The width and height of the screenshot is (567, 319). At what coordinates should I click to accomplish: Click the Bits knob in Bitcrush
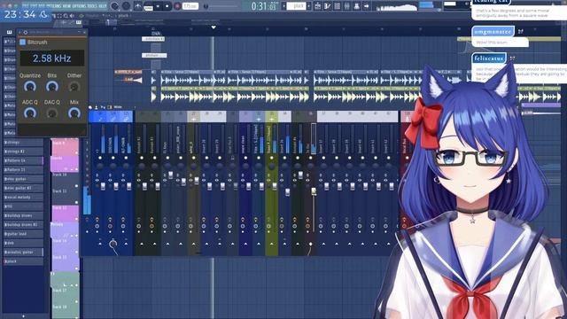52,87
